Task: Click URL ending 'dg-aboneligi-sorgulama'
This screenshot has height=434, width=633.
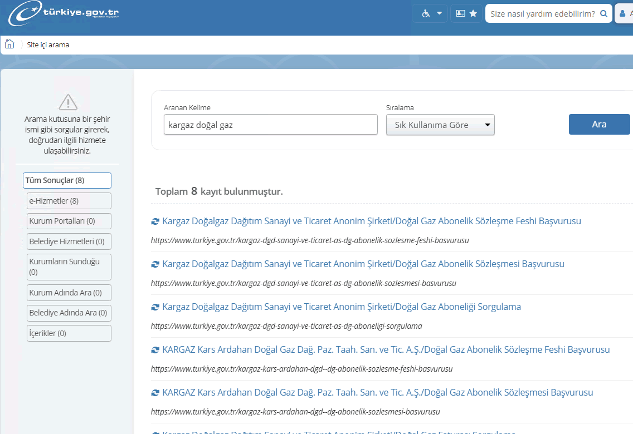Action: click(x=286, y=326)
